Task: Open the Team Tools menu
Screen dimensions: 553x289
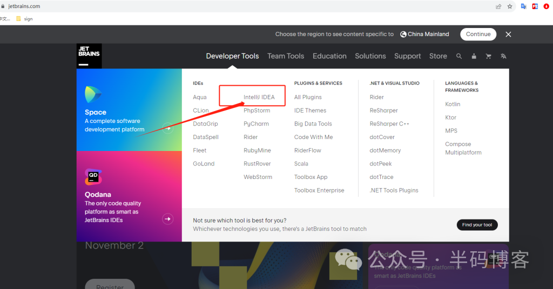Action: click(x=286, y=56)
